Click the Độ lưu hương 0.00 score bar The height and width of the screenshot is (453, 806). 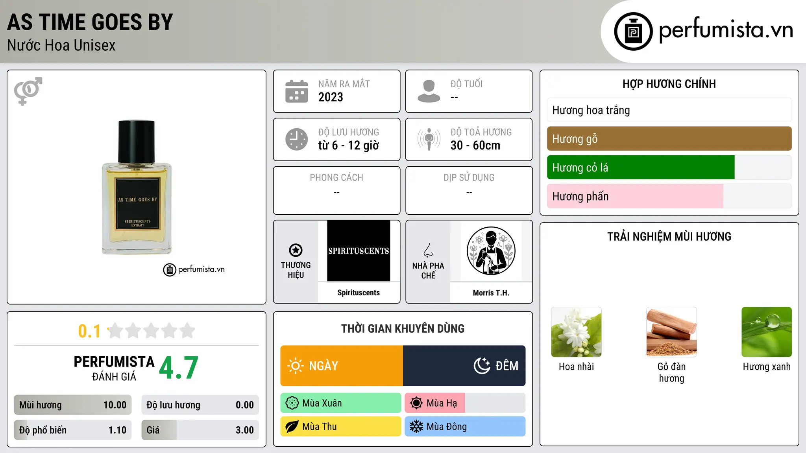pos(200,405)
